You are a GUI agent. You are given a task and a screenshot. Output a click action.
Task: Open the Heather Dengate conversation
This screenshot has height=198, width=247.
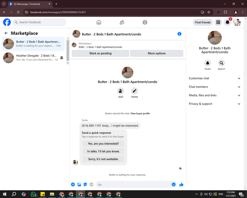33,58
